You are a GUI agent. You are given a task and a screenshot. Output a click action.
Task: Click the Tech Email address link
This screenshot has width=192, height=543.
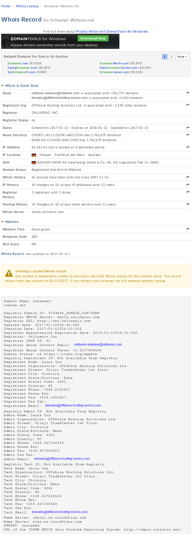pyautogui.click(x=60, y=512)
